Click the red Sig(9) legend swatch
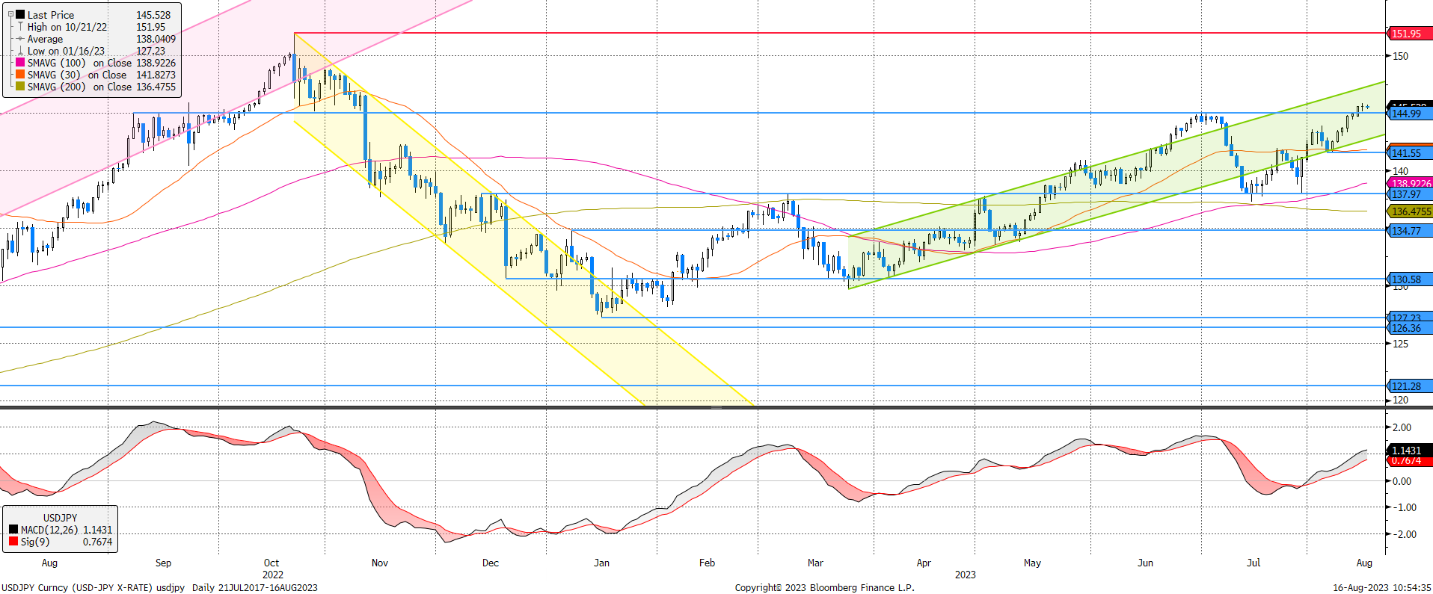The height and width of the screenshot is (594, 1433). [x=13, y=542]
